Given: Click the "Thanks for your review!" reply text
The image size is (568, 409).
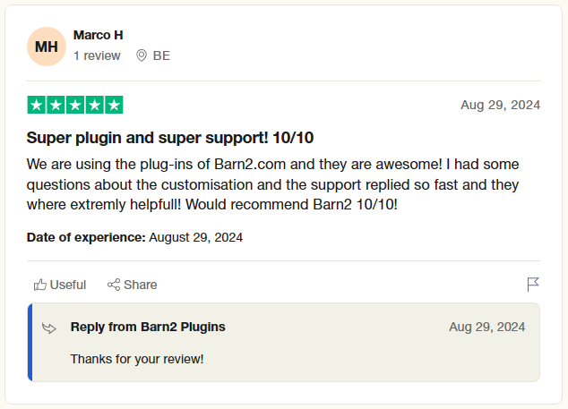Looking at the screenshot, I should [x=137, y=359].
